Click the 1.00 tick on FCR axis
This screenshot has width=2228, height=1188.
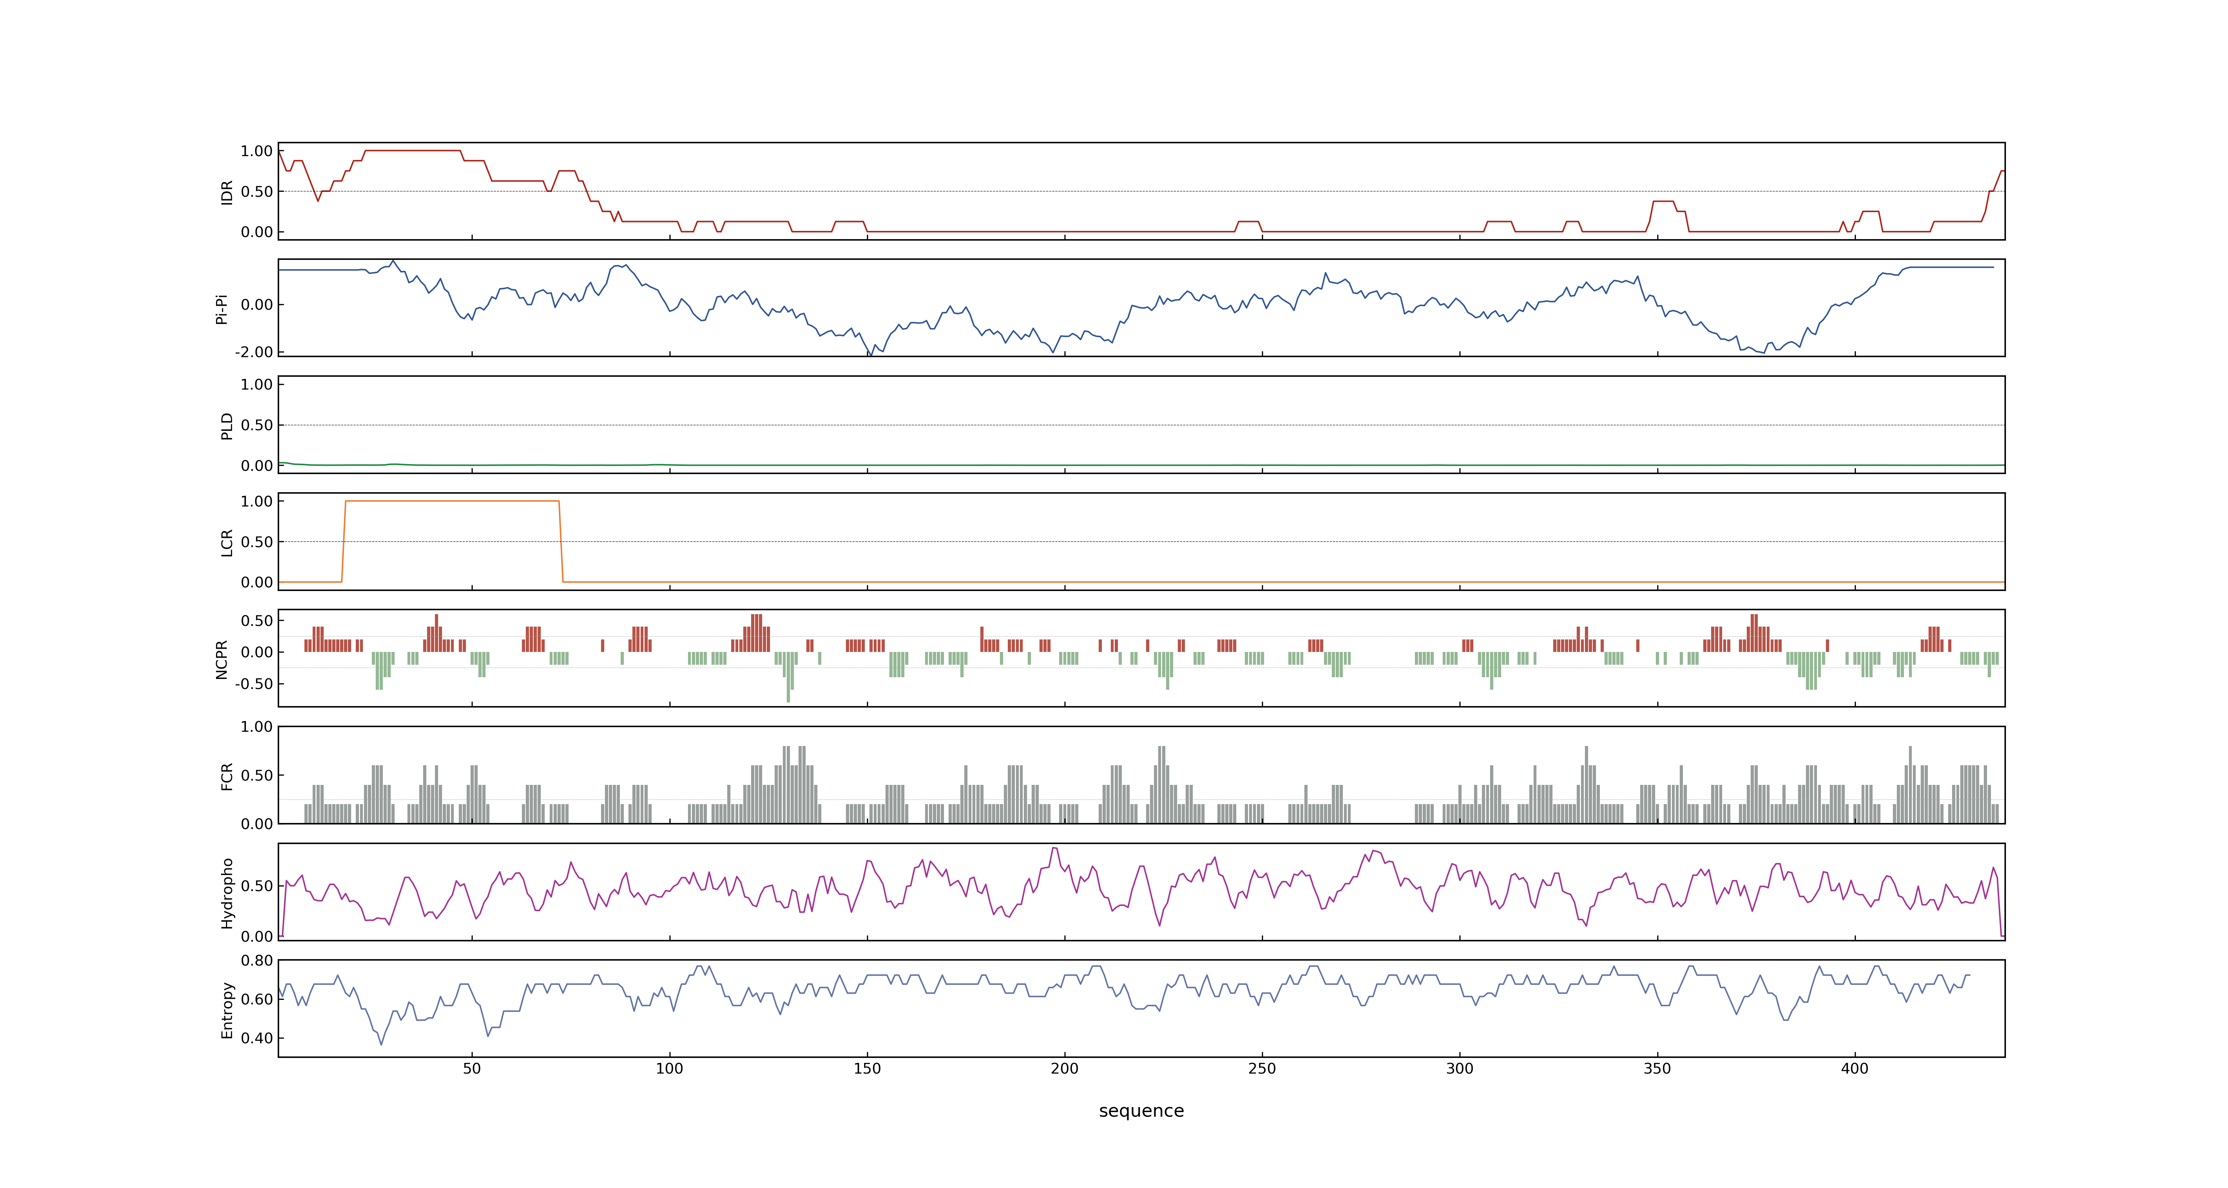pos(257,726)
